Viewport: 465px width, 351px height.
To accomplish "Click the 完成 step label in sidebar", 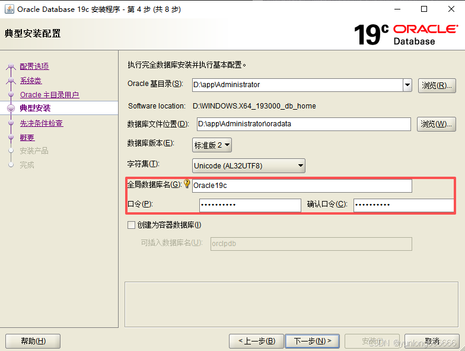I will coord(27,165).
